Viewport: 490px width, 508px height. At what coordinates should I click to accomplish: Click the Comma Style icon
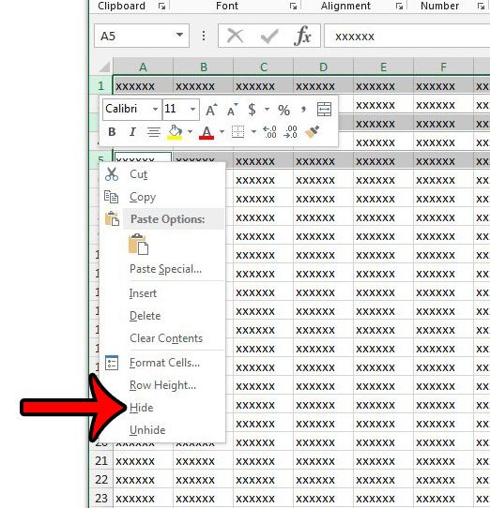pyautogui.click(x=303, y=110)
